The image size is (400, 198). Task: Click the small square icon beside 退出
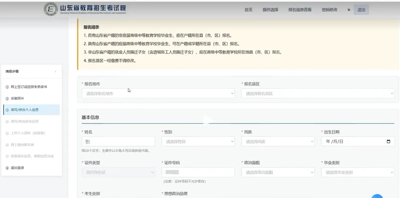point(349,10)
